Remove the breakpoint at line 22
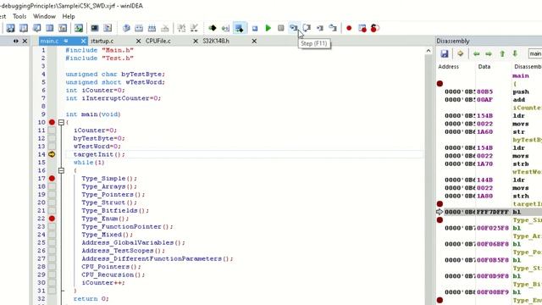The image size is (542, 305). 52,219
